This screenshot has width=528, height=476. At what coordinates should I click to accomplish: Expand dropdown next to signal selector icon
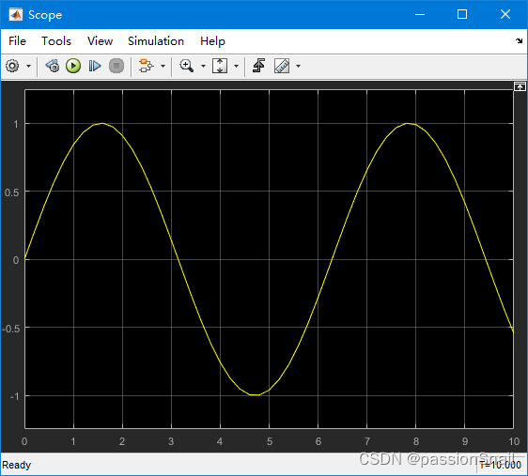coord(163,66)
